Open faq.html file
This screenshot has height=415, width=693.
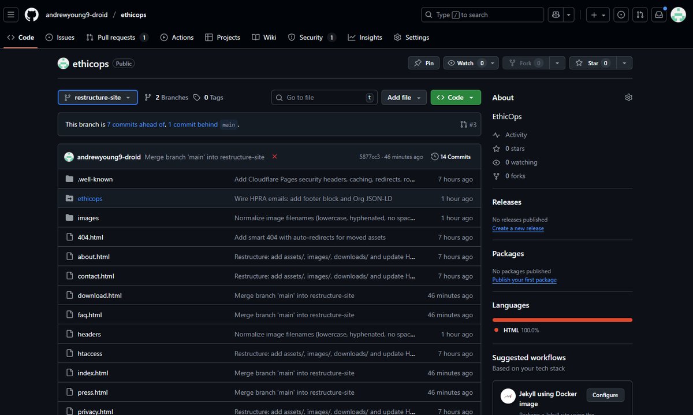click(x=90, y=315)
